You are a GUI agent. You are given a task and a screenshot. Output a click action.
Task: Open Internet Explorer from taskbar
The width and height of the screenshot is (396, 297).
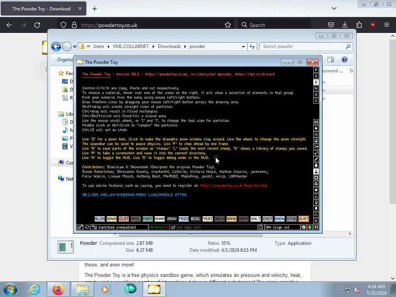tap(34, 289)
